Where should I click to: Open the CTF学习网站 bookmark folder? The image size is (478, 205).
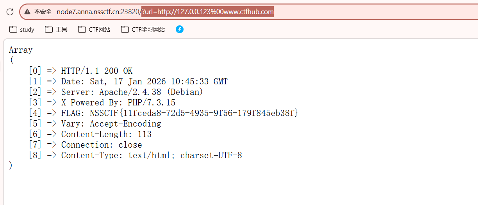click(143, 29)
